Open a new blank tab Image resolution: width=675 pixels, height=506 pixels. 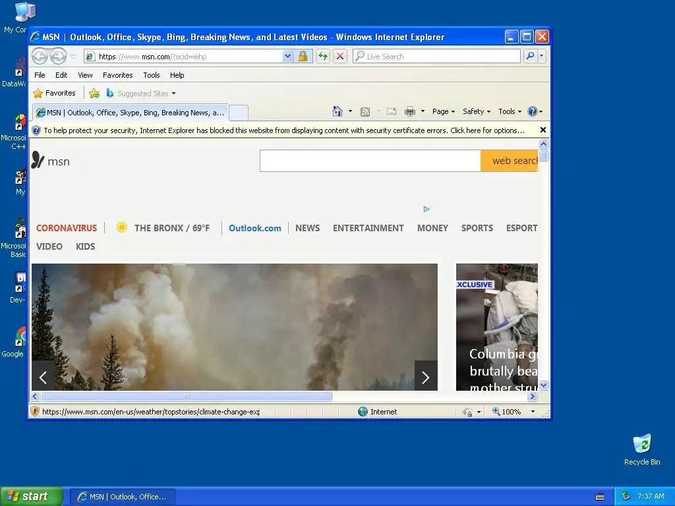tap(239, 113)
